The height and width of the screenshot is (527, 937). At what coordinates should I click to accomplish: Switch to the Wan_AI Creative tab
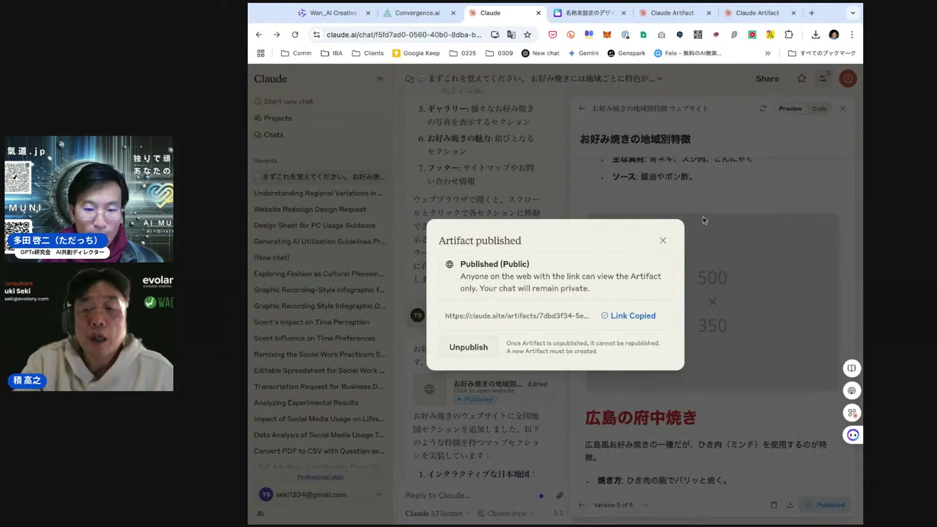(334, 13)
